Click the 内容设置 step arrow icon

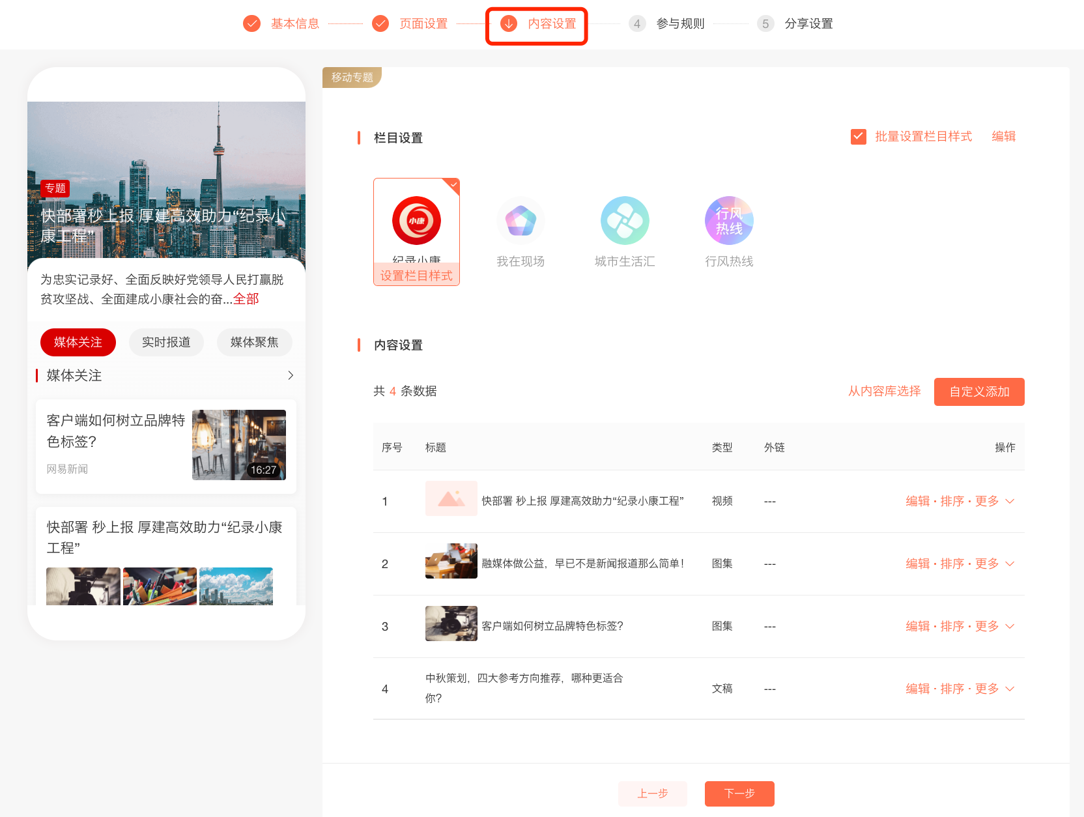[x=509, y=24]
